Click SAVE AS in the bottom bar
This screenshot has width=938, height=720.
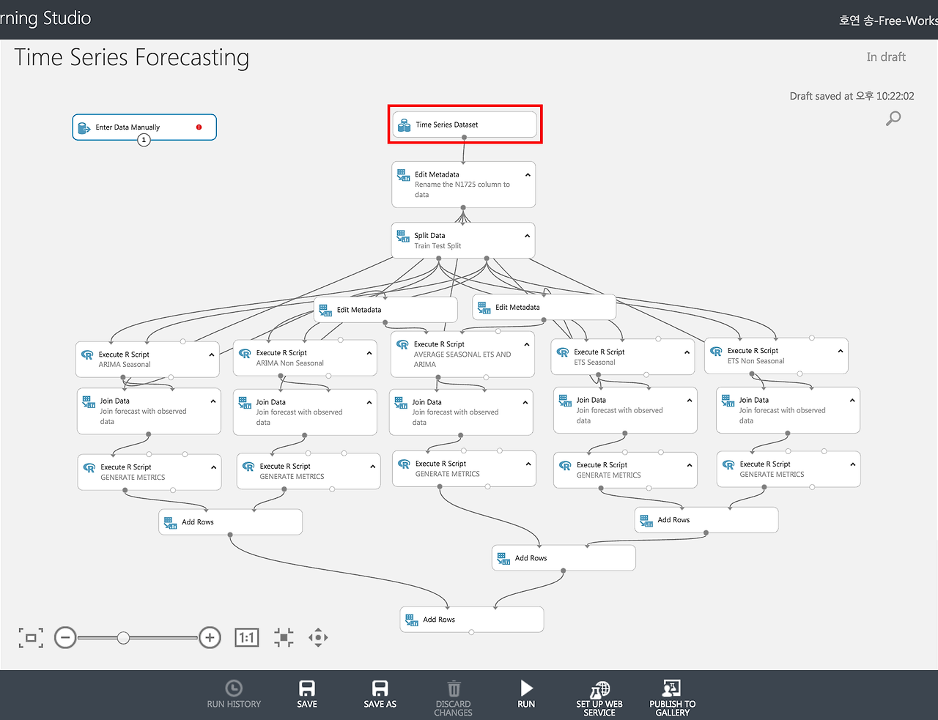[380, 694]
